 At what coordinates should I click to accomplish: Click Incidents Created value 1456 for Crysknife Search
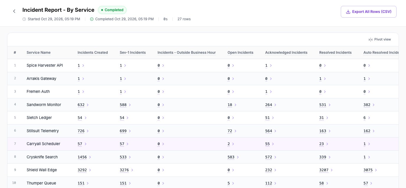[82, 157]
